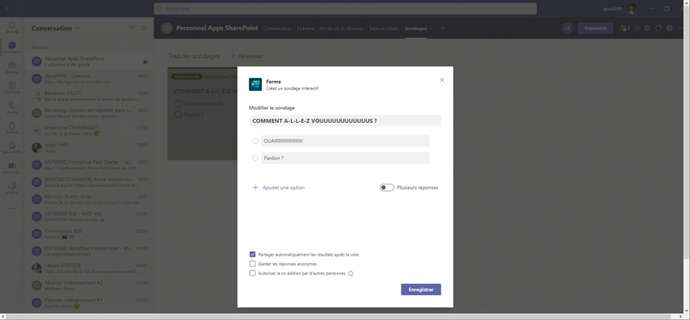Edit the OUAIIIII option text field
Screen dimensions: 690x320
point(345,141)
